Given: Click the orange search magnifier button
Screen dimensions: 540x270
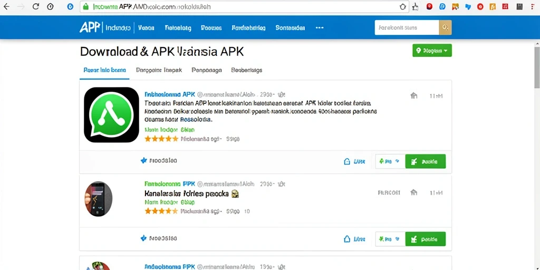Looking at the screenshot, I should coord(445,27).
